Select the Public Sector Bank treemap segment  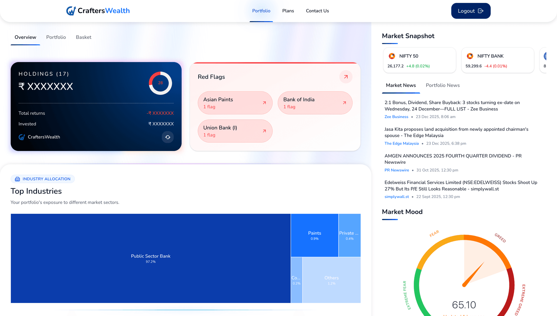(150, 258)
